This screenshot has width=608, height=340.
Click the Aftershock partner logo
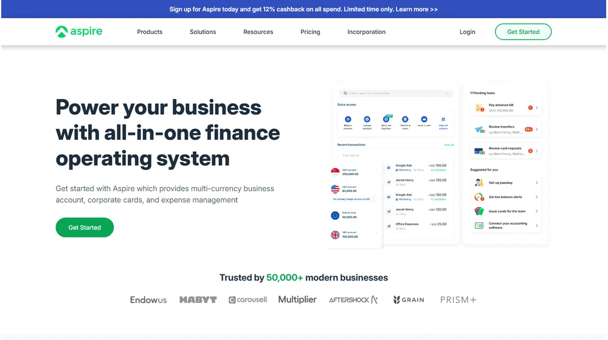pyautogui.click(x=353, y=300)
